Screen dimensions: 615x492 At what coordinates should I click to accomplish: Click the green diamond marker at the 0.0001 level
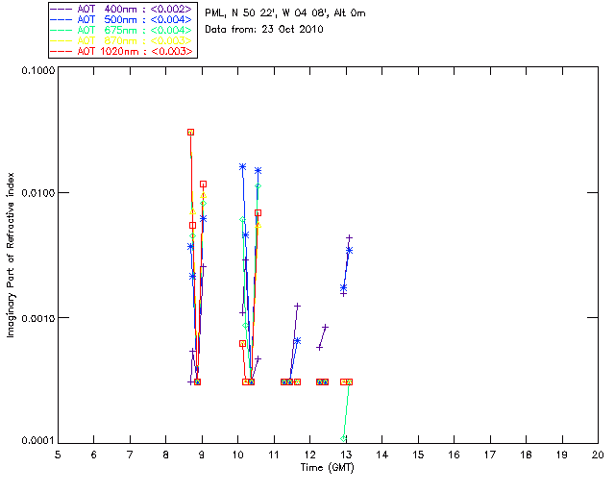[344, 438]
